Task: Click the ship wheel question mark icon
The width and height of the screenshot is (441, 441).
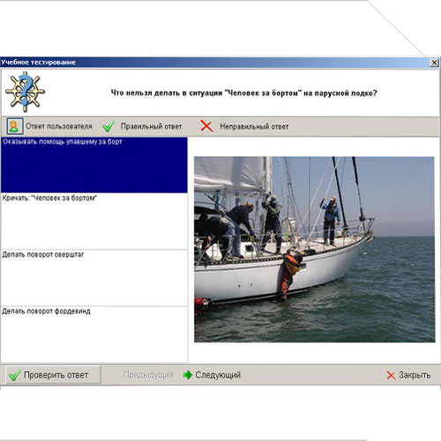Action: (25, 92)
